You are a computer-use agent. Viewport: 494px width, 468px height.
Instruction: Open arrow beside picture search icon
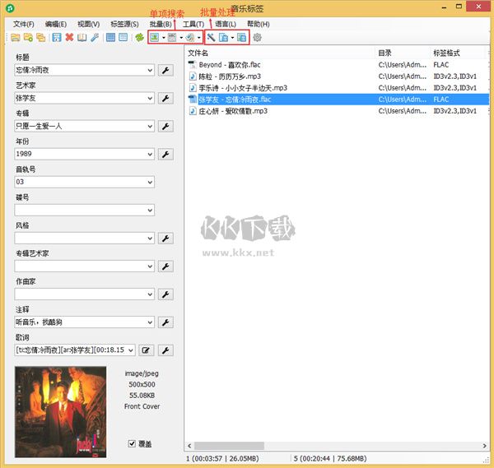[x=164, y=38]
